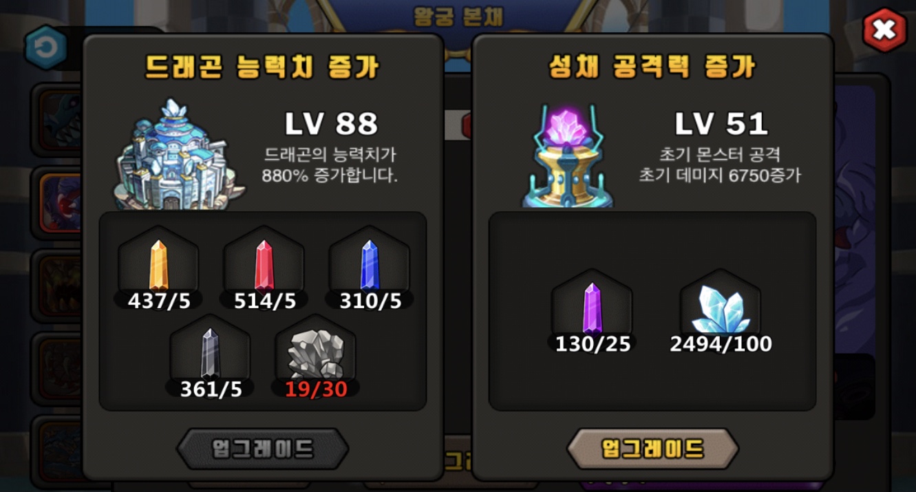Tap the LV 88 level label
Viewport: 916px width, 492px height.
pos(331,124)
